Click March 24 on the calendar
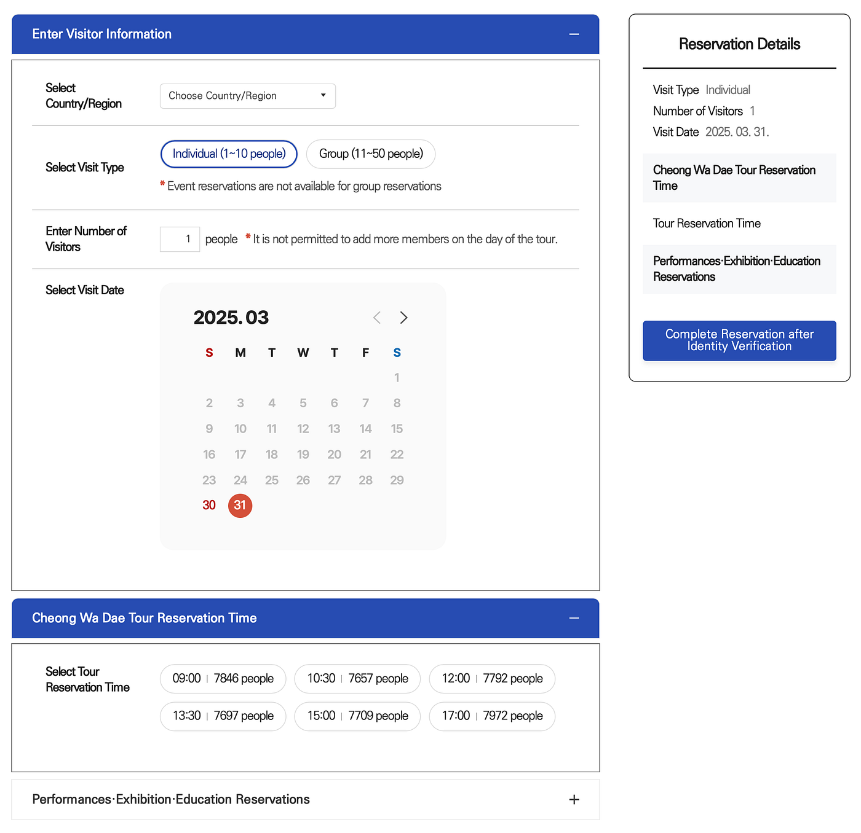Viewport: 861px width, 833px height. click(x=240, y=480)
